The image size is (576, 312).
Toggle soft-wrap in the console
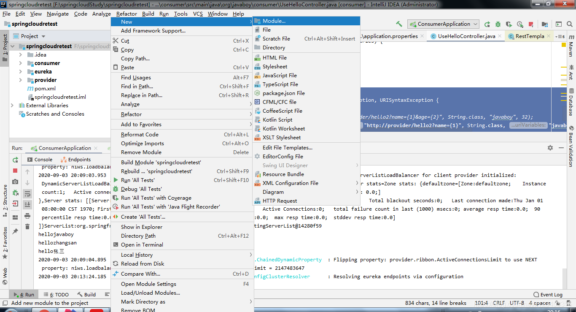27,194
